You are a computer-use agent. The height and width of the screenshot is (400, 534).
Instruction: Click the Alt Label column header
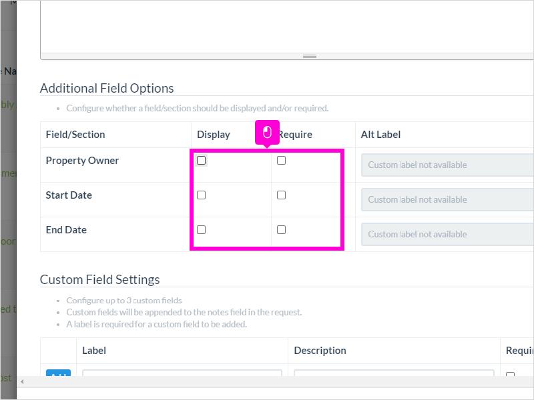click(380, 135)
